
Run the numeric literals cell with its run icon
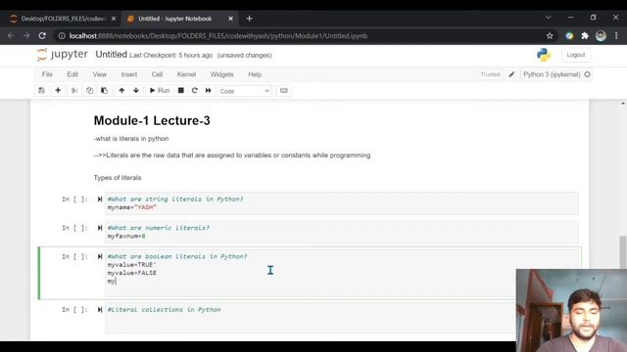click(x=100, y=228)
